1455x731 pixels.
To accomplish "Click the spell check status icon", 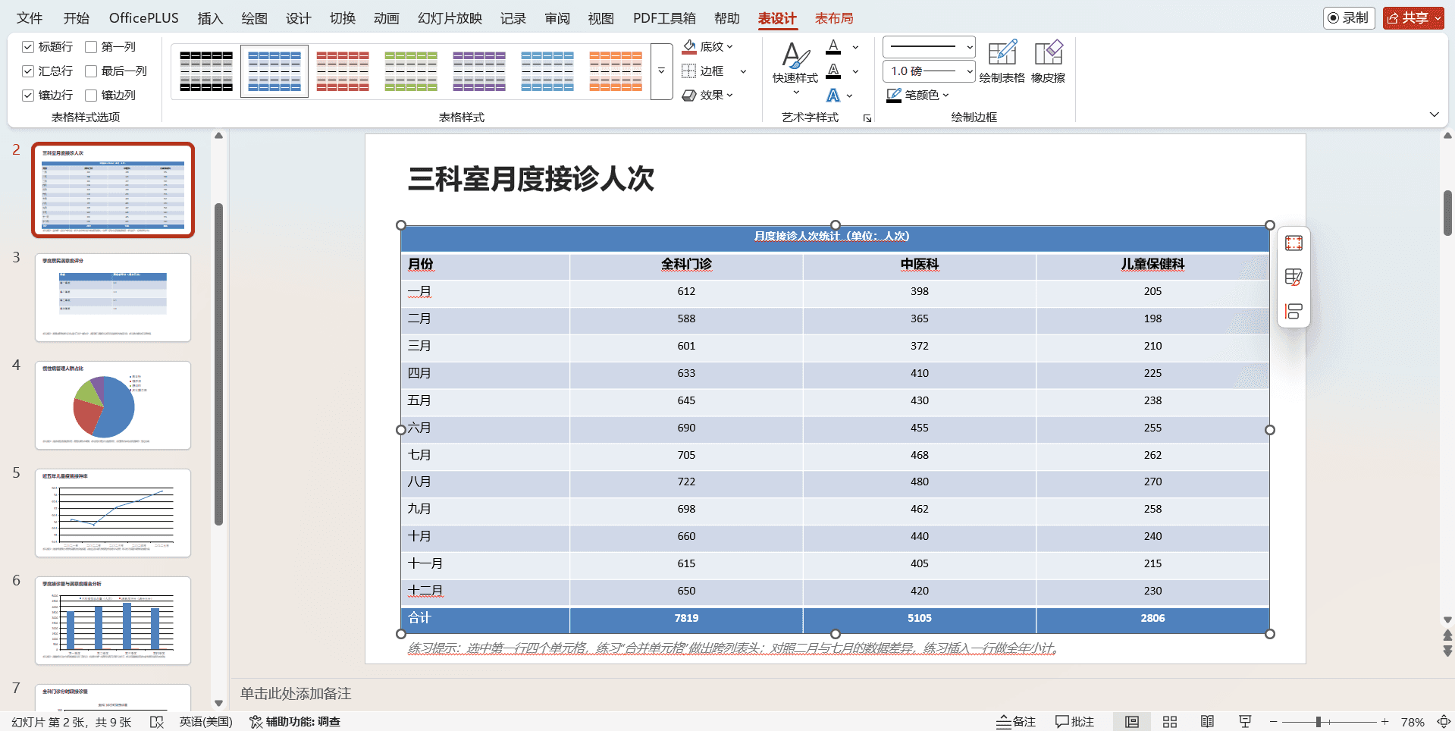I will [x=157, y=722].
